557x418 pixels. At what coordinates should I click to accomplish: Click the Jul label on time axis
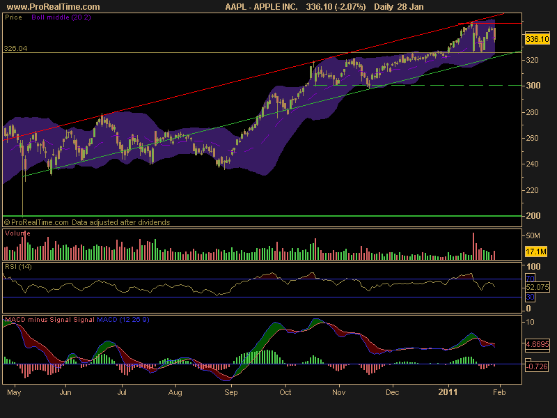pos(122,392)
